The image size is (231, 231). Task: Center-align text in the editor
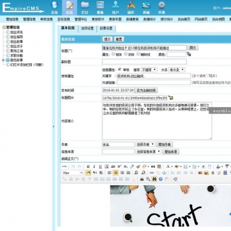coord(115,173)
